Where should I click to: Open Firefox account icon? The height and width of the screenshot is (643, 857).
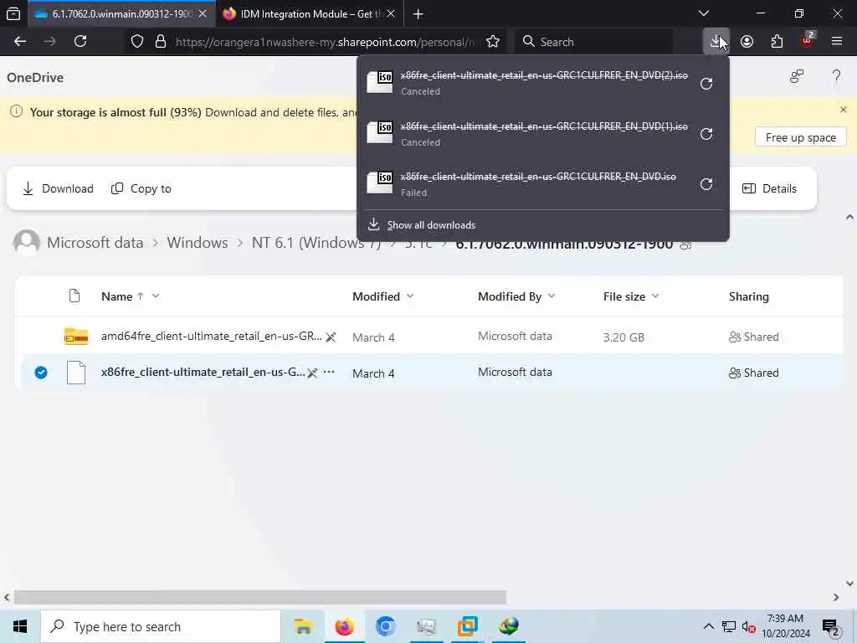tap(747, 42)
